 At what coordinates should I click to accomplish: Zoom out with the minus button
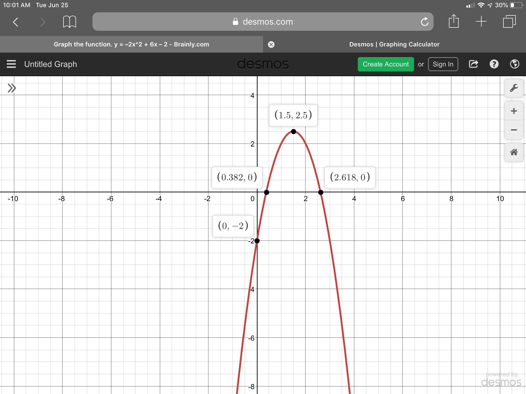pyautogui.click(x=514, y=130)
